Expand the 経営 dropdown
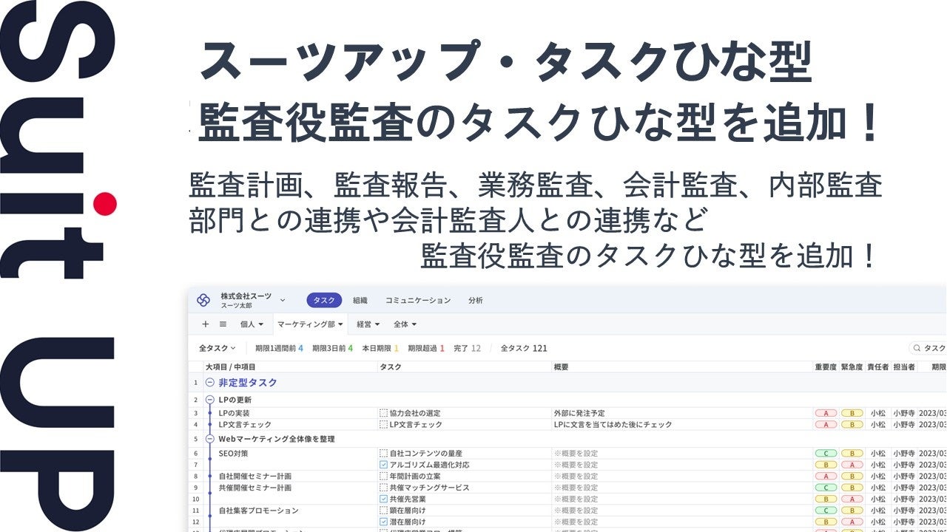The width and height of the screenshot is (947, 532). [368, 324]
